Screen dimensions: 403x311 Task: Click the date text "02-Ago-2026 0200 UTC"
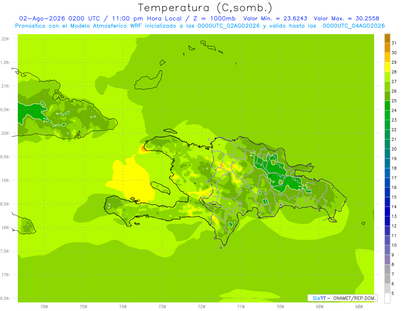(59, 18)
